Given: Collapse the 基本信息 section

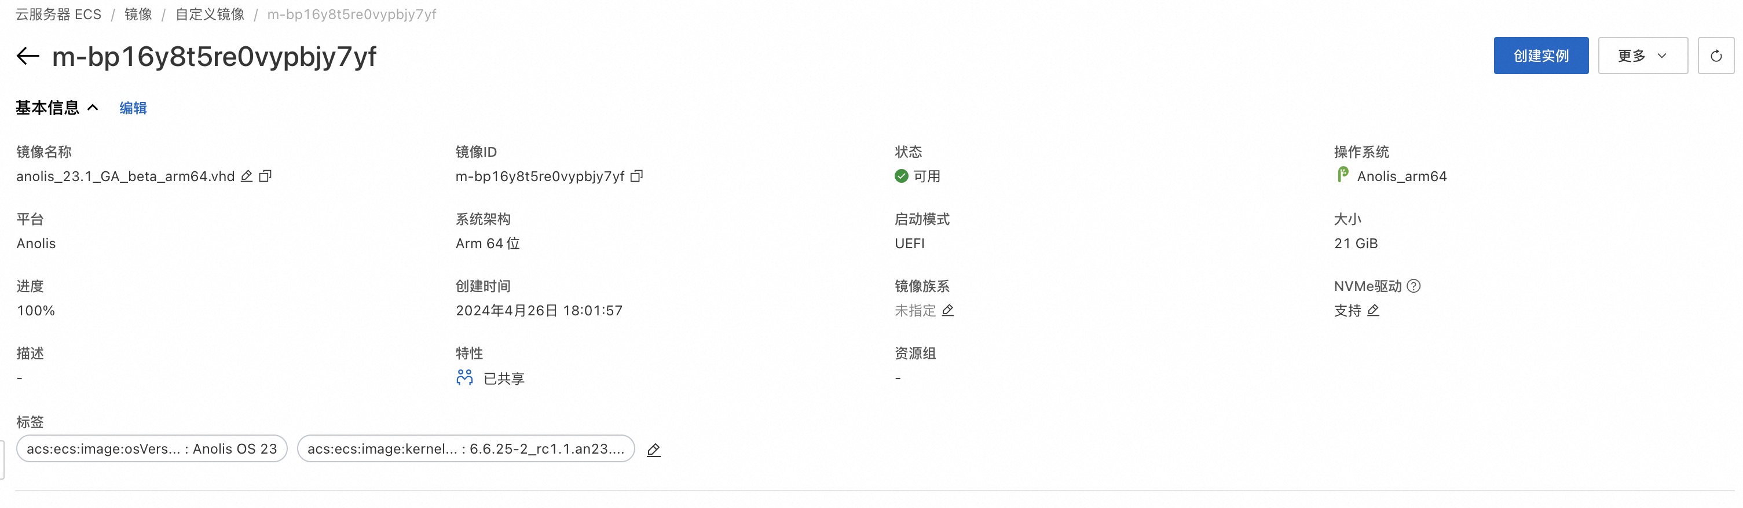Looking at the screenshot, I should (x=93, y=108).
